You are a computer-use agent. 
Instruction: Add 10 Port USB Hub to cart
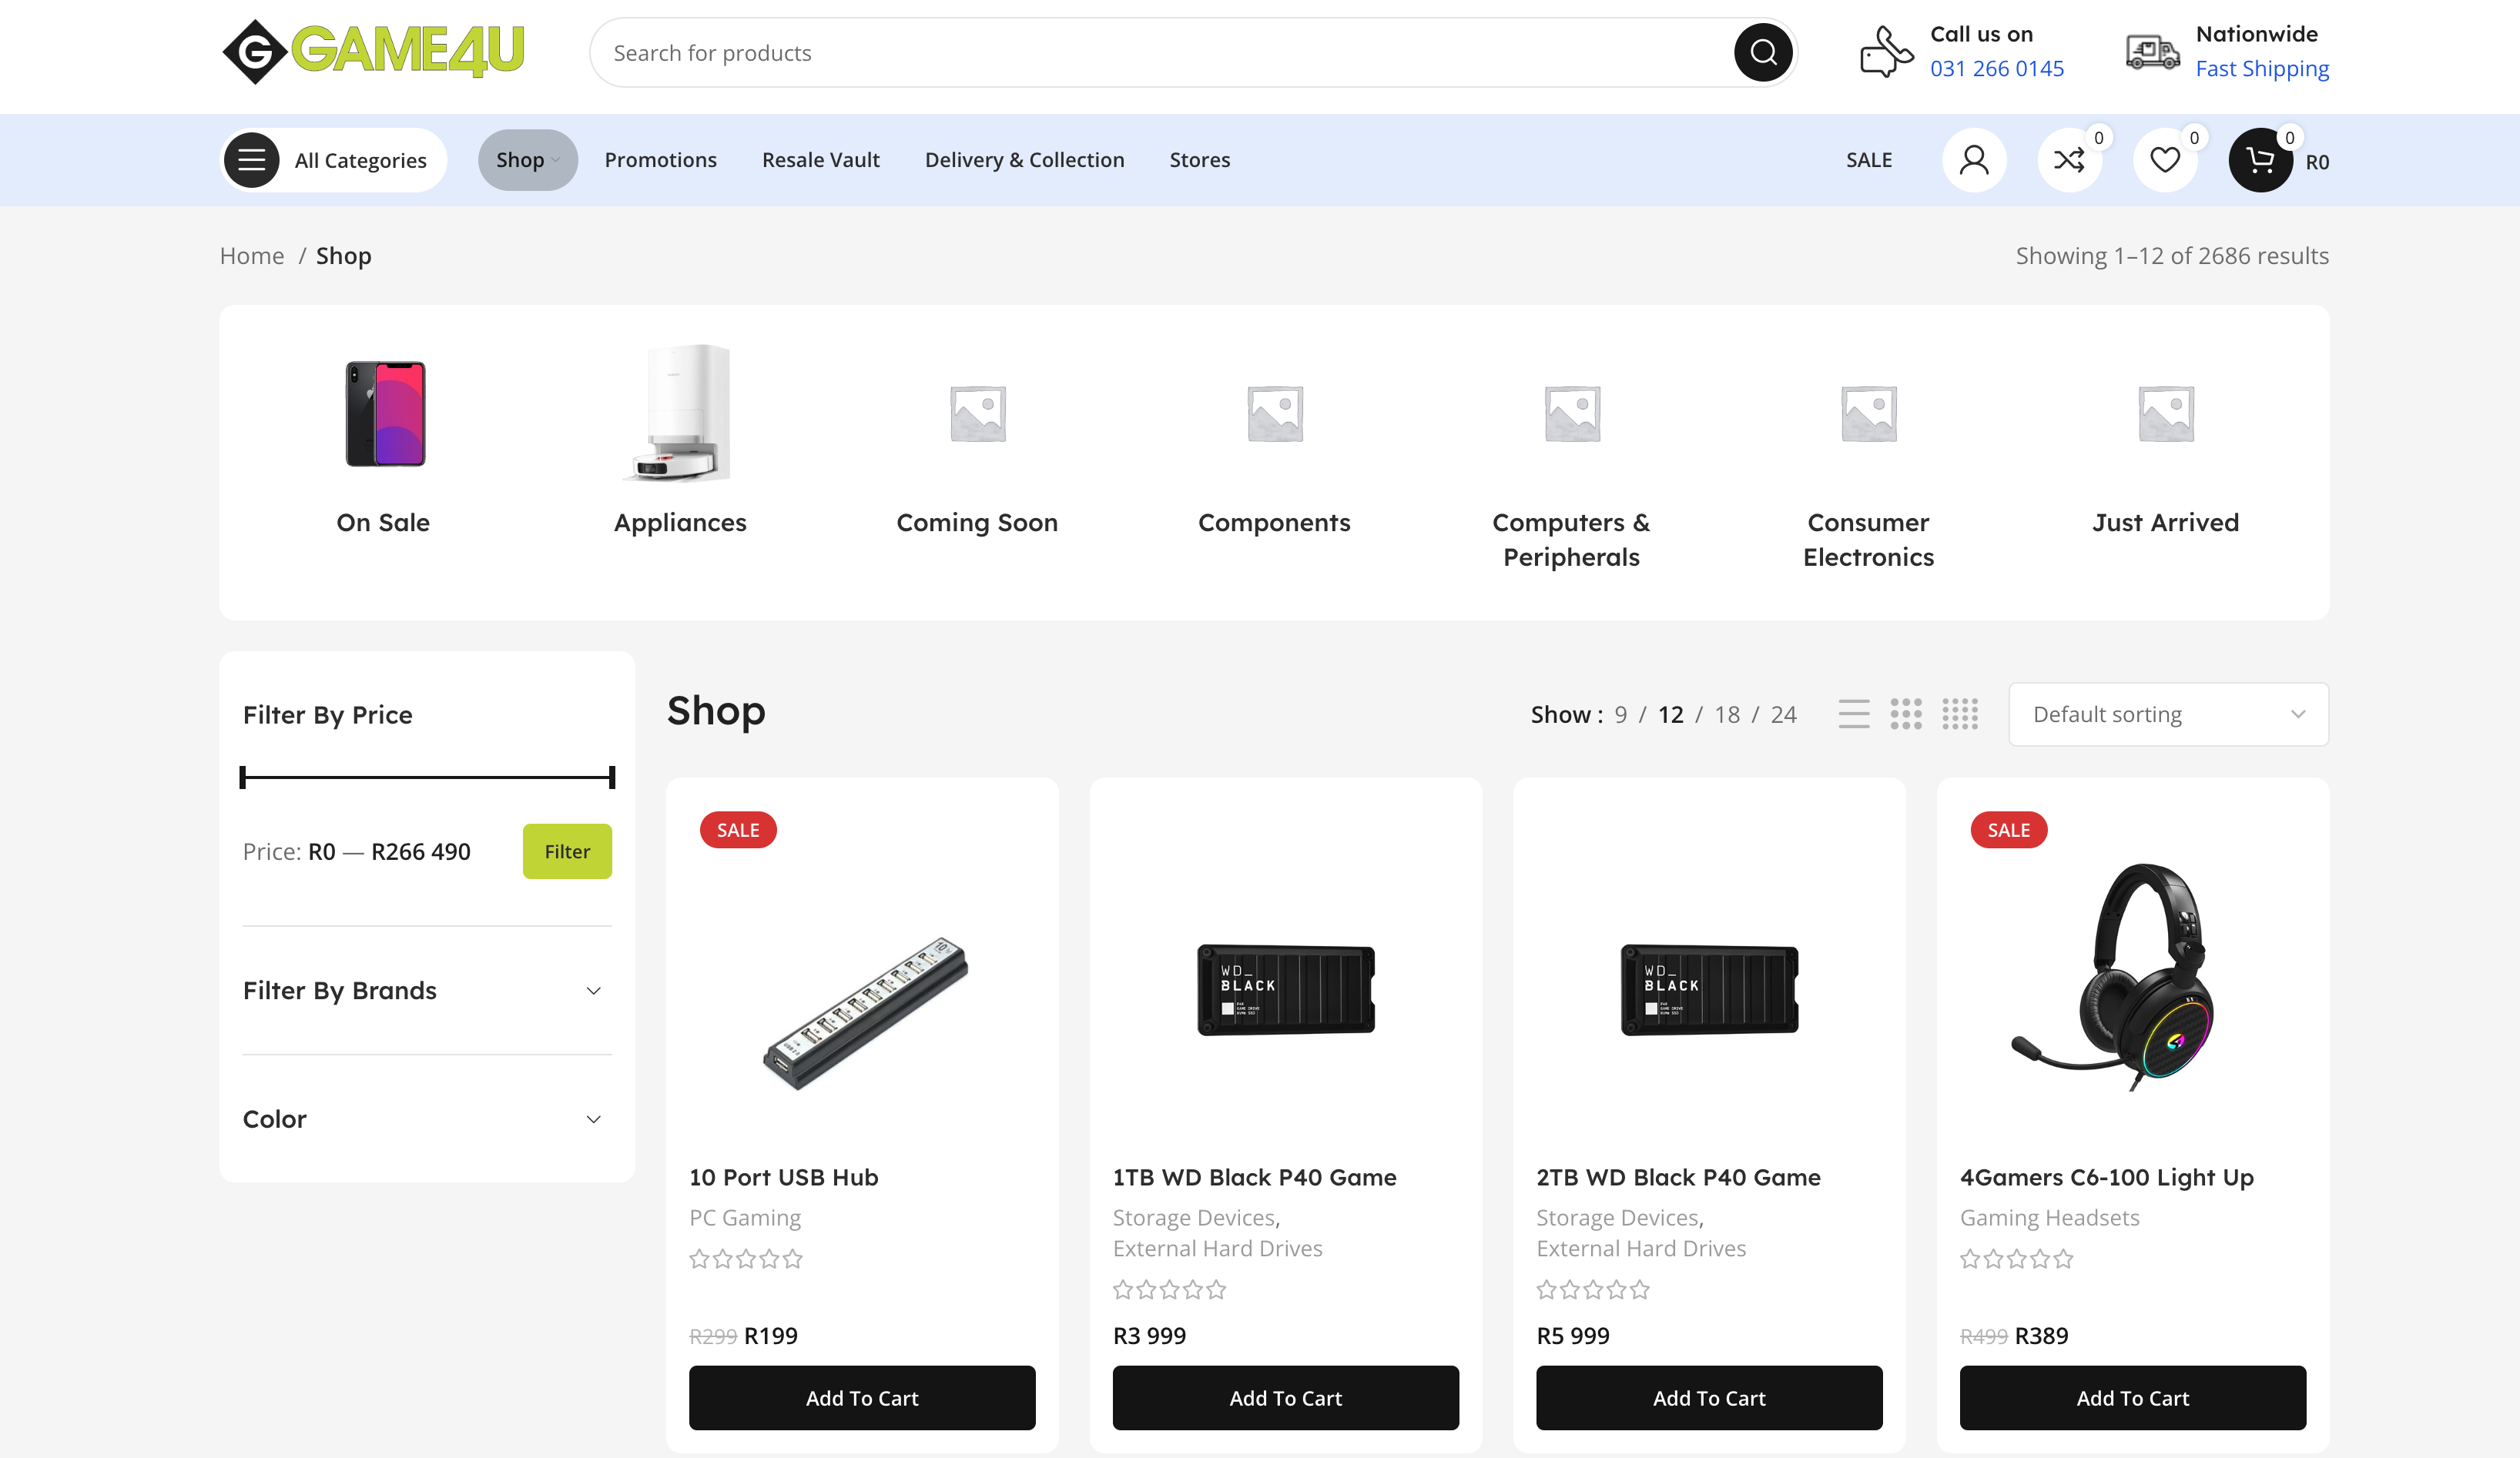(x=861, y=1398)
